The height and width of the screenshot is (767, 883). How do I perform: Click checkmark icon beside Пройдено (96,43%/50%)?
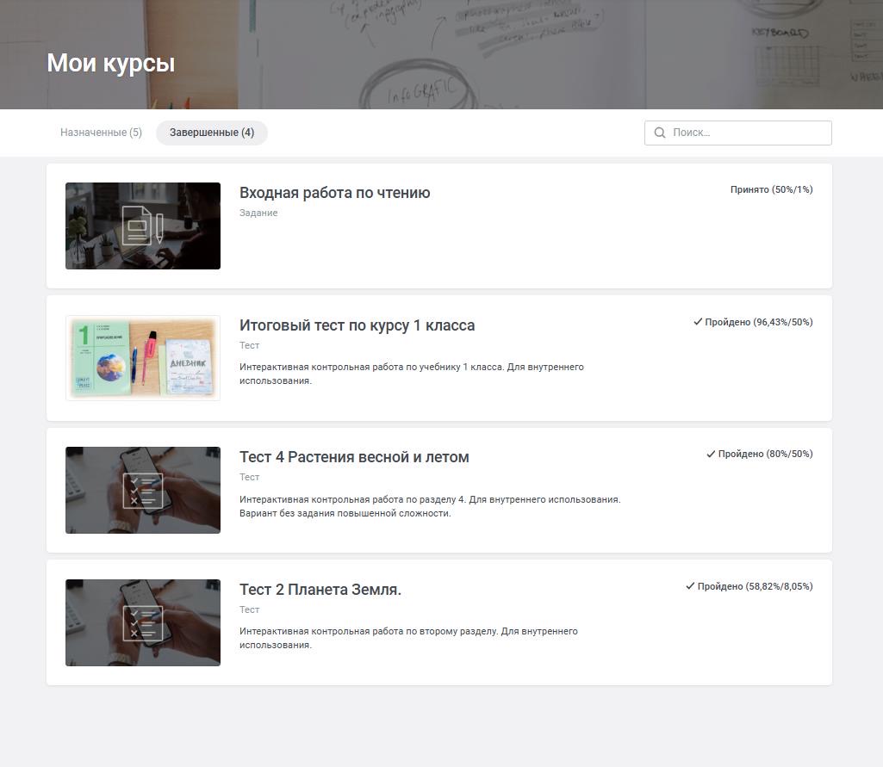click(698, 321)
